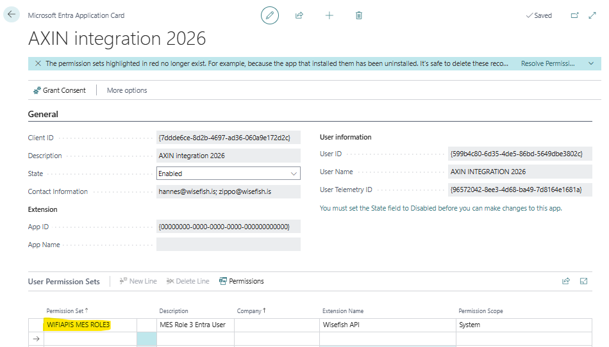Image resolution: width=609 pixels, height=347 pixels.
Task: Click the Contact Information field
Action: click(x=228, y=191)
